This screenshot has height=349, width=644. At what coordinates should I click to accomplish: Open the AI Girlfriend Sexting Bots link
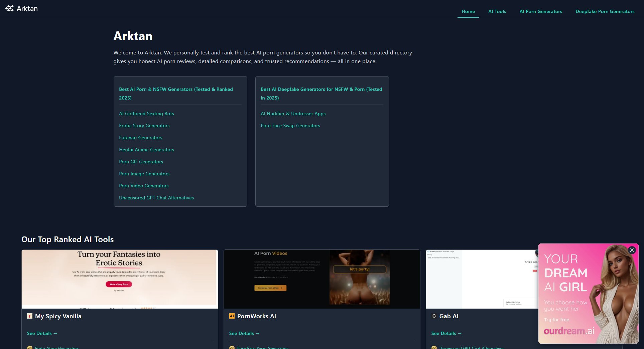click(146, 114)
